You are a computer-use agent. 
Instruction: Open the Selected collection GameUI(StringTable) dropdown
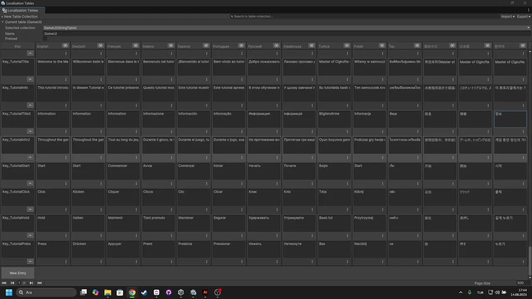click(287, 28)
